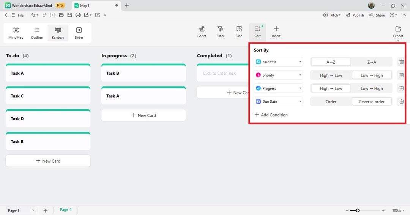Open the Gantt chart view
Screen dimensions: 410x215
[202, 31]
